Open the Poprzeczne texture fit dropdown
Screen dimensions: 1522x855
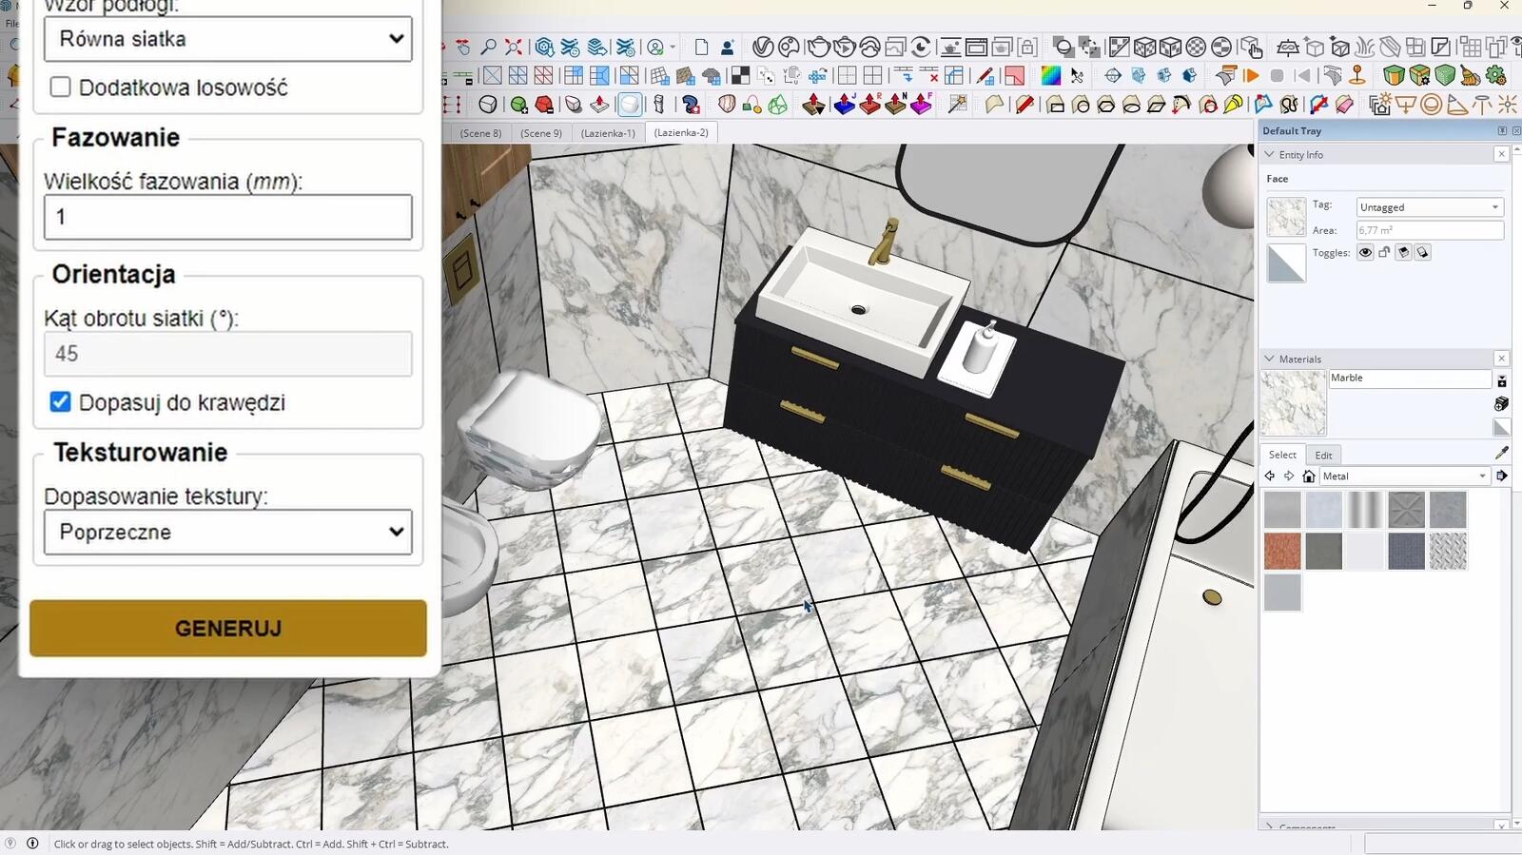228,532
